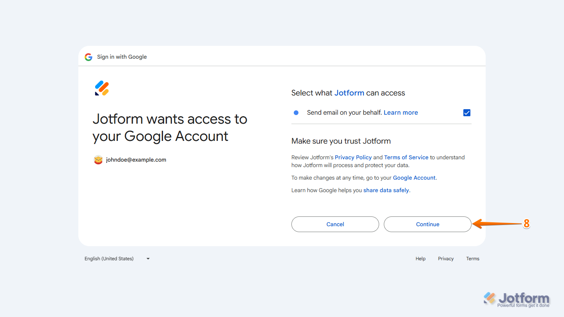Select the smiley avatar next to johndoe@example.com

point(98,160)
